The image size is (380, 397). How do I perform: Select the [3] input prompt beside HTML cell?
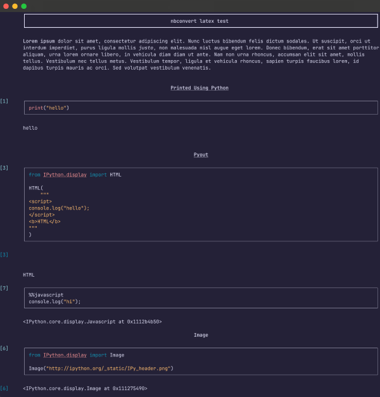click(x=4, y=168)
